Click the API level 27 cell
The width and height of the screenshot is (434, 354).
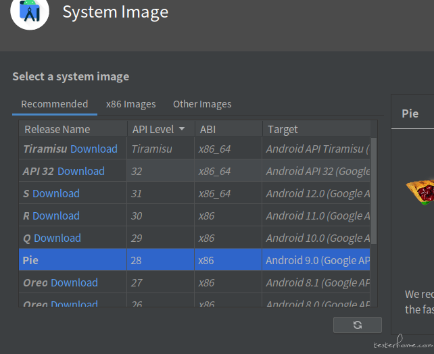pyautogui.click(x=161, y=282)
